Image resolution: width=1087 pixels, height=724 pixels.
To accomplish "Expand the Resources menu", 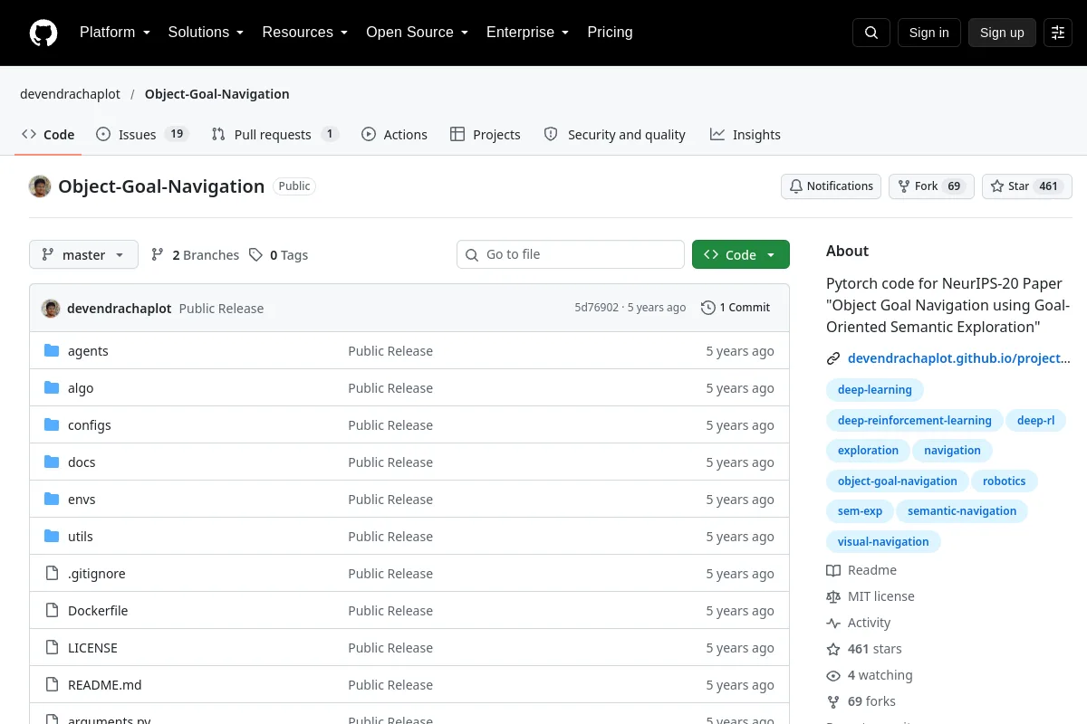I will 304,33.
